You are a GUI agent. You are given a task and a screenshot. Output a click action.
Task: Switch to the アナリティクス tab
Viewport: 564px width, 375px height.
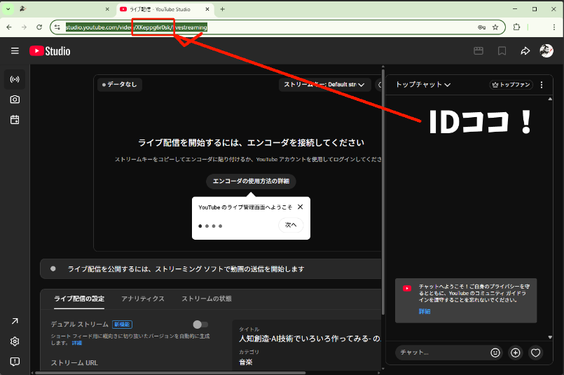point(143,299)
